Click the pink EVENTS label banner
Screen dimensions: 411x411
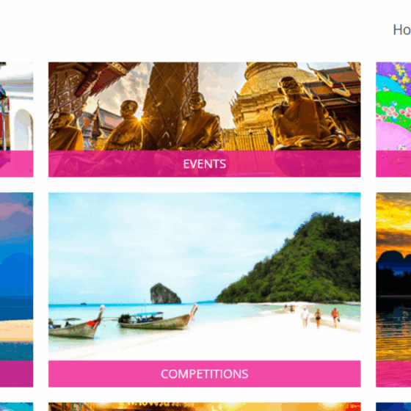click(x=205, y=164)
